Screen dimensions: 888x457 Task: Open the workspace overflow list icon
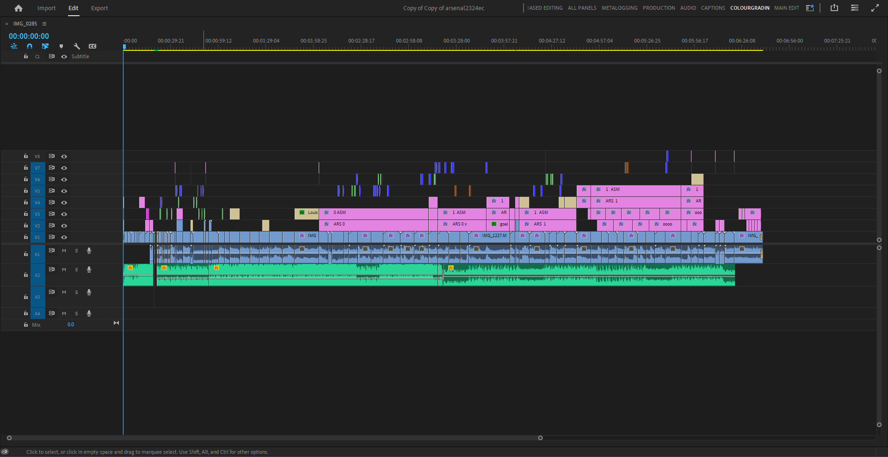(x=855, y=8)
